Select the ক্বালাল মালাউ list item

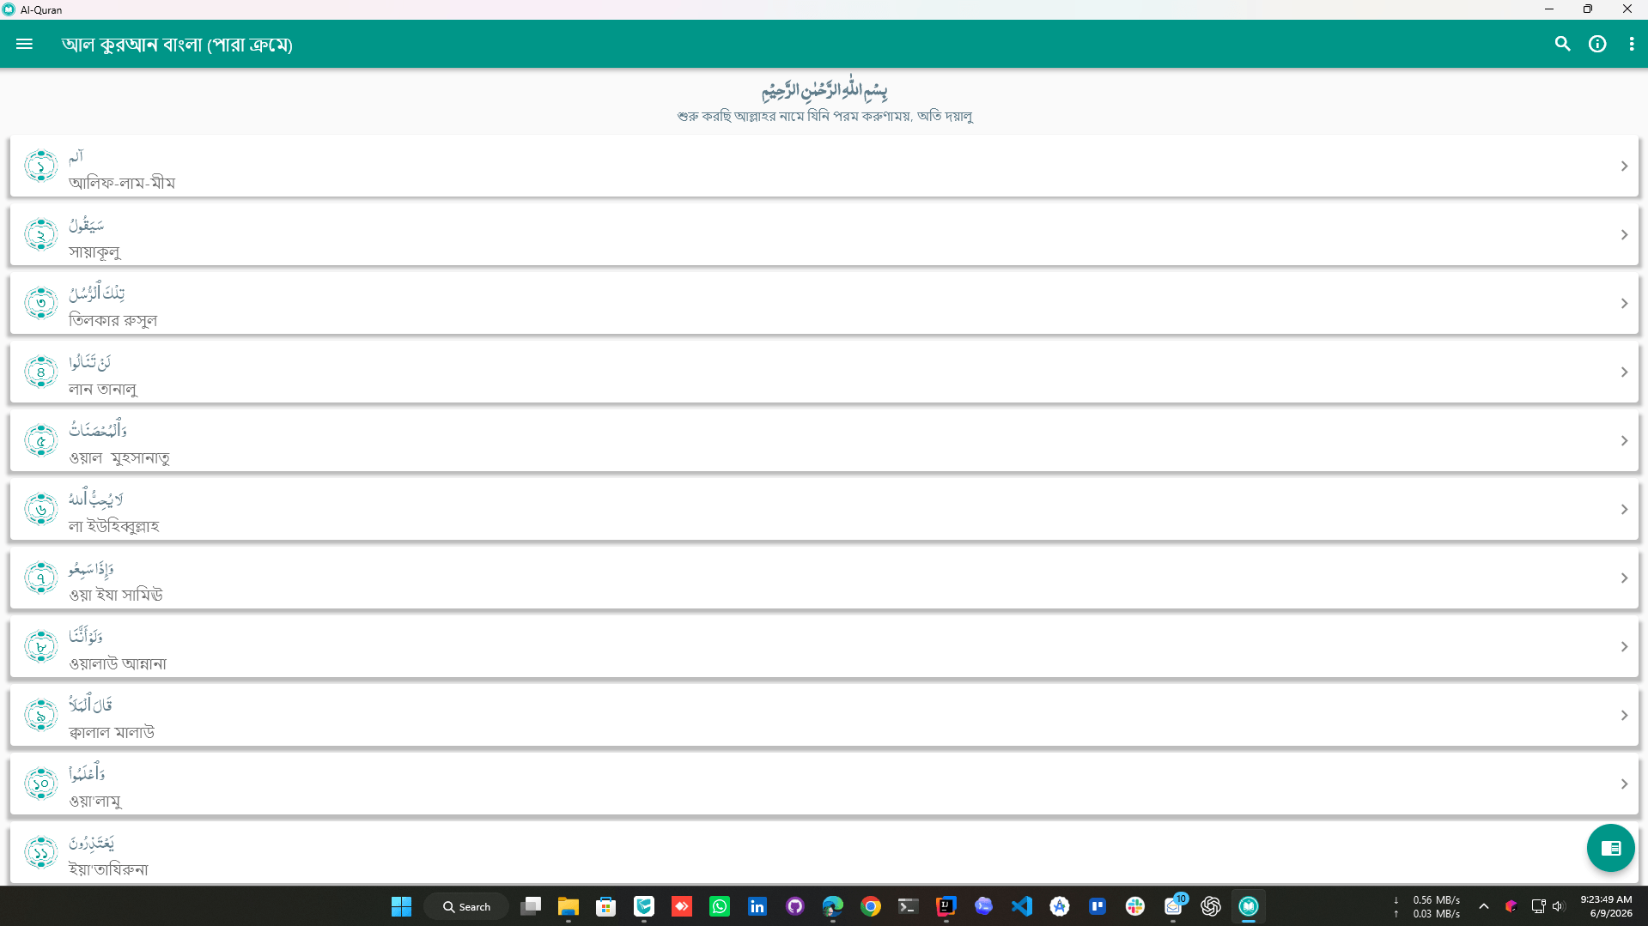824,716
